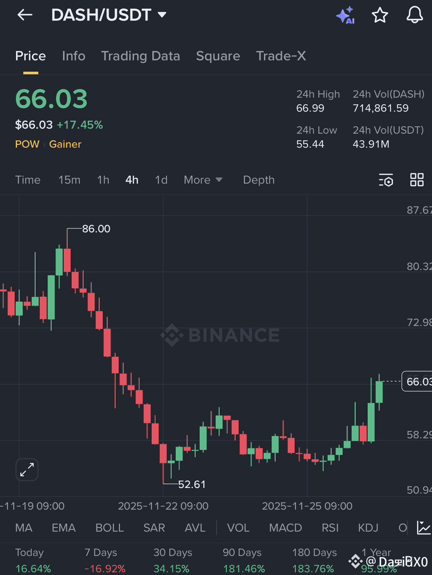Tap the 24h High value 66.99
432x575 pixels.
tap(310, 108)
